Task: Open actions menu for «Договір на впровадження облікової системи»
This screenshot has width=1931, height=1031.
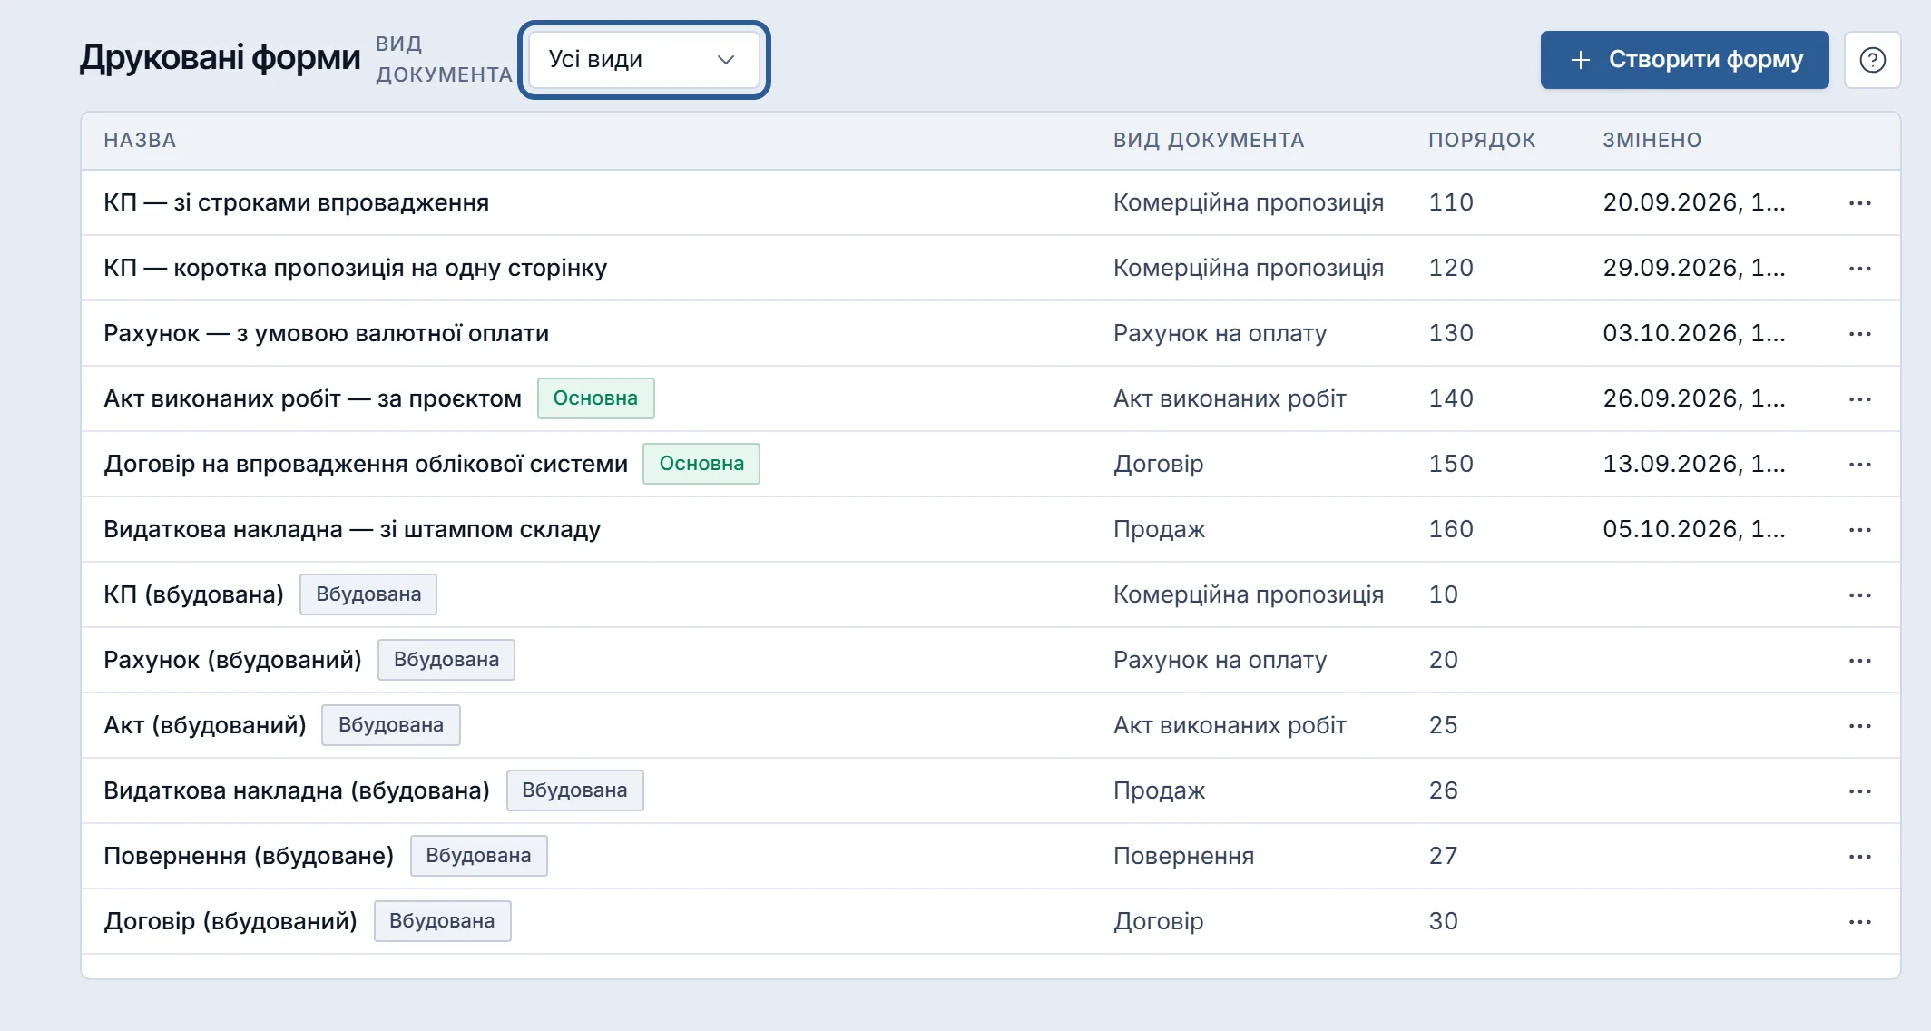Action: (1860, 465)
